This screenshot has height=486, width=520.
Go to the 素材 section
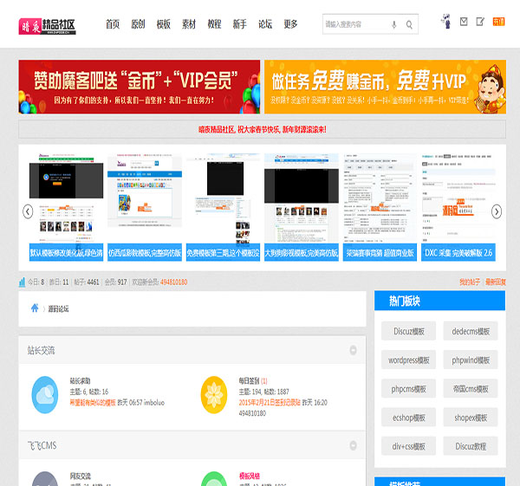pos(189,24)
